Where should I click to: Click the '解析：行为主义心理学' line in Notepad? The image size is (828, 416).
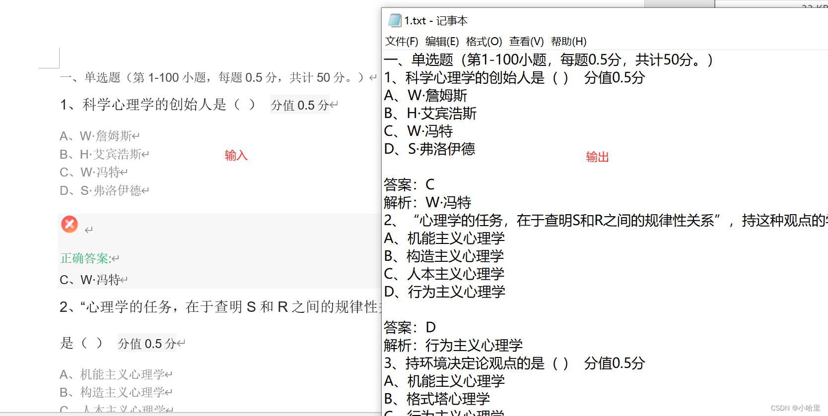pyautogui.click(x=453, y=345)
